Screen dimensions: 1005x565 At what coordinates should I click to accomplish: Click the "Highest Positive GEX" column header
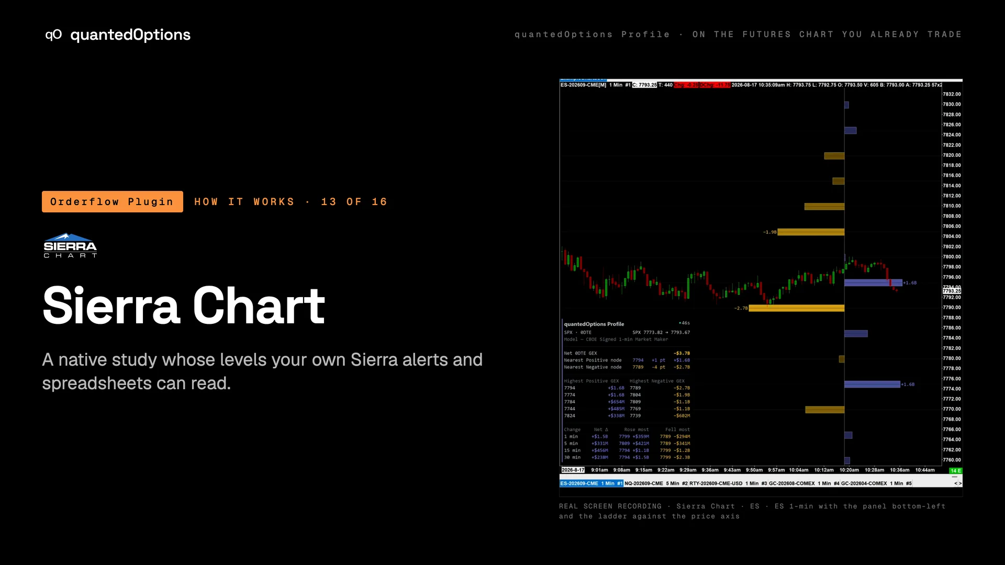(591, 381)
